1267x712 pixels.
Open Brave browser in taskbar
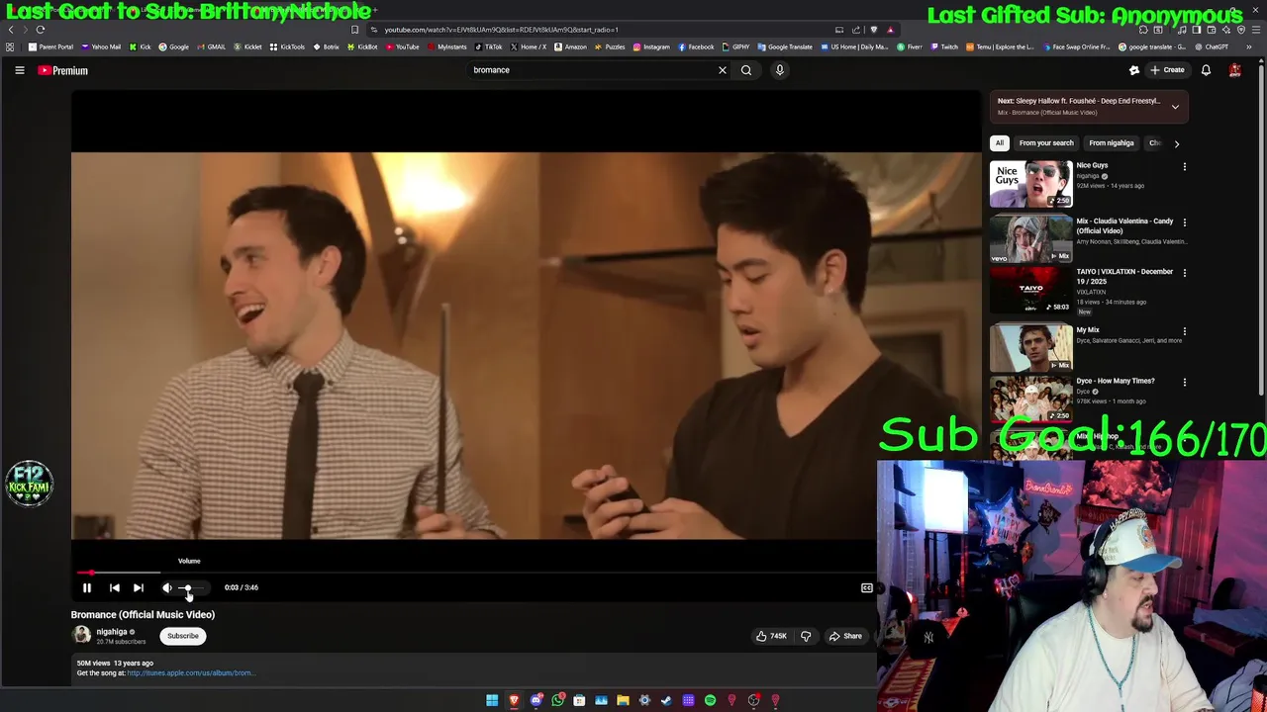(x=514, y=700)
